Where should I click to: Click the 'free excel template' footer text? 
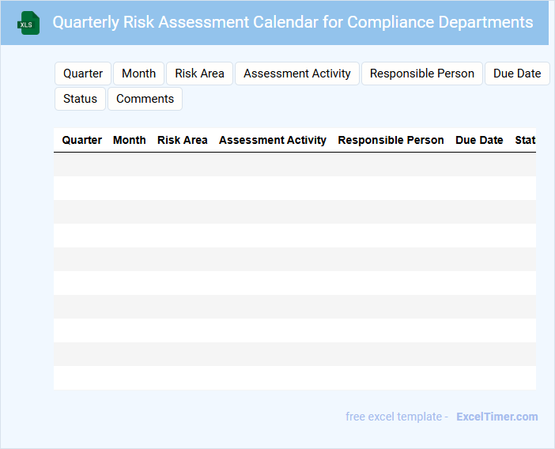[396, 417]
